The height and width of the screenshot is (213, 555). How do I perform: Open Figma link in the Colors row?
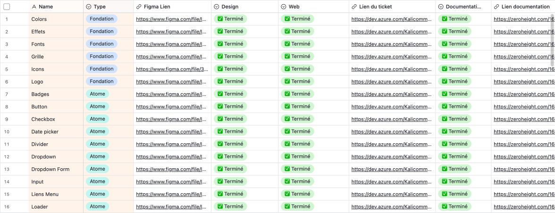pyautogui.click(x=171, y=19)
